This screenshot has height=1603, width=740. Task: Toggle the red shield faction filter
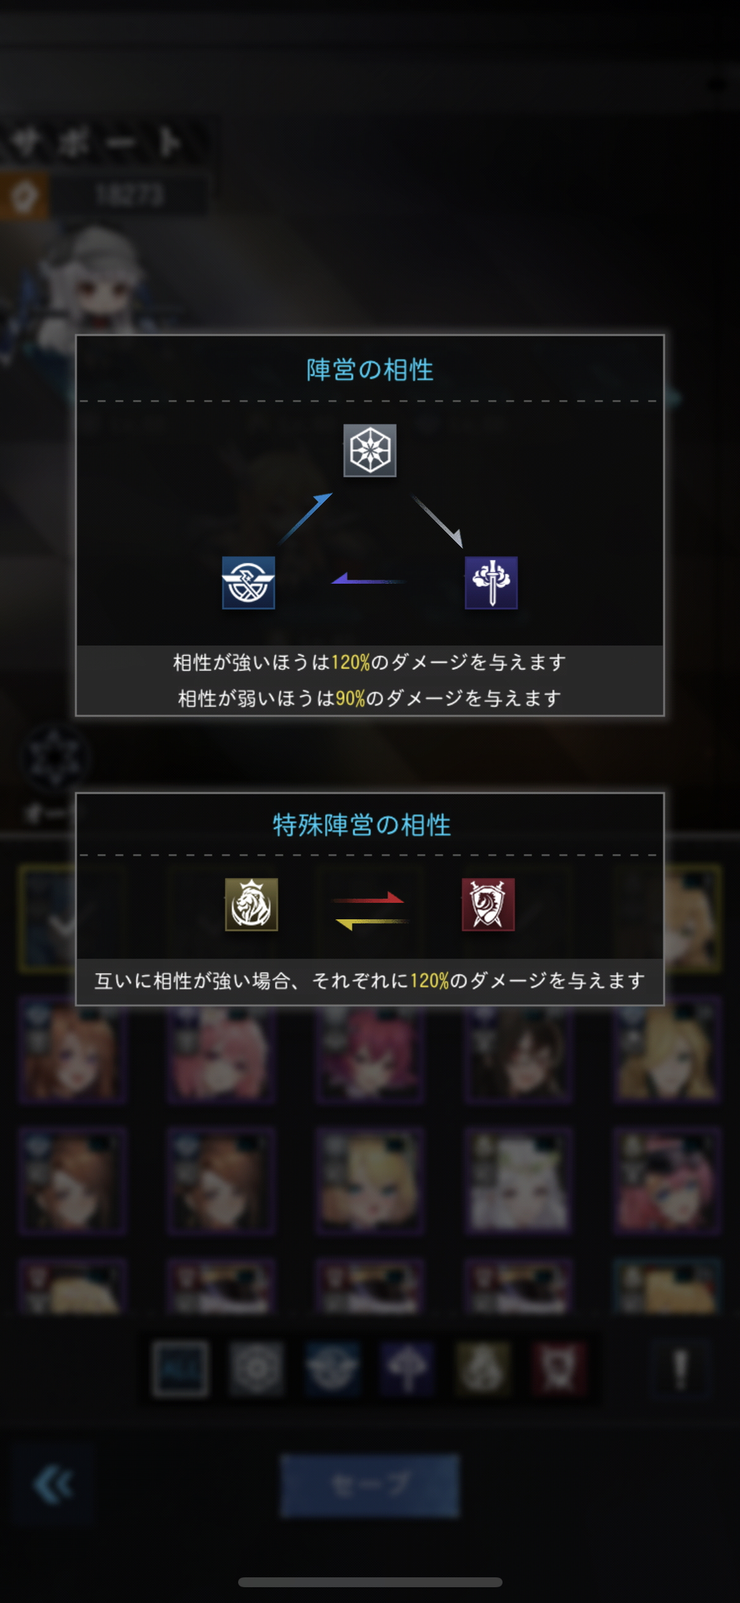(x=559, y=1369)
